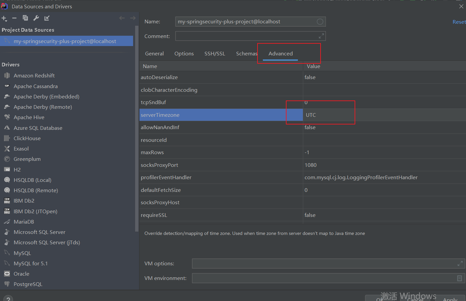The height and width of the screenshot is (301, 466).
Task: Open VM environment variables list icon
Action: pyautogui.click(x=459, y=278)
